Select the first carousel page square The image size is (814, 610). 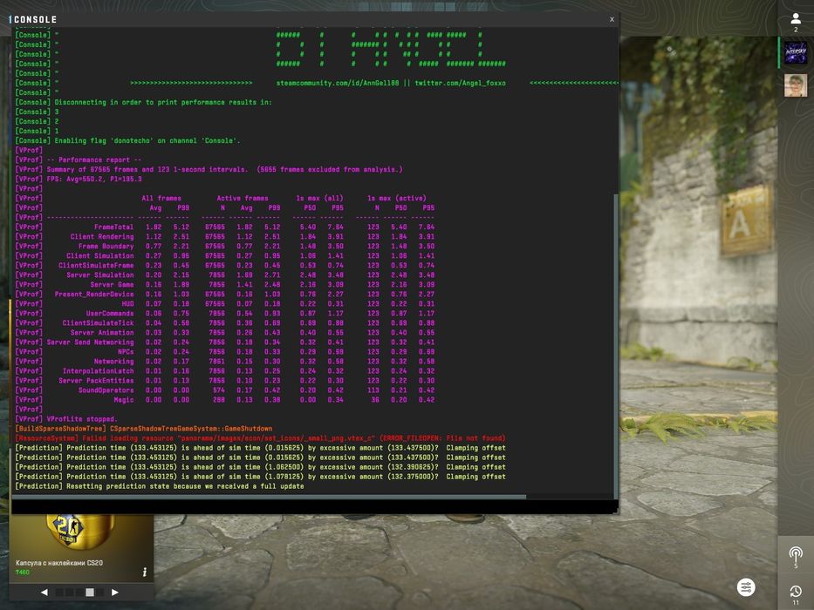pos(59,592)
